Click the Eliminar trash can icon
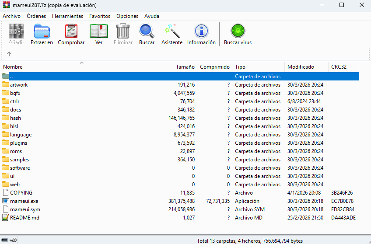Screen dimensions: 371x244 click(x=123, y=31)
